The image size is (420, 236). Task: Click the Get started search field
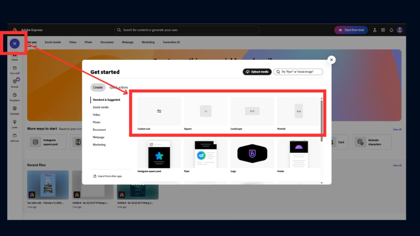pyautogui.click(x=298, y=72)
